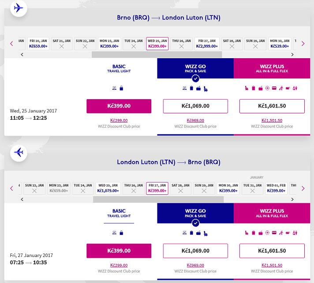Toggle the WIZZ GO checkmark on return flight

(x=195, y=223)
